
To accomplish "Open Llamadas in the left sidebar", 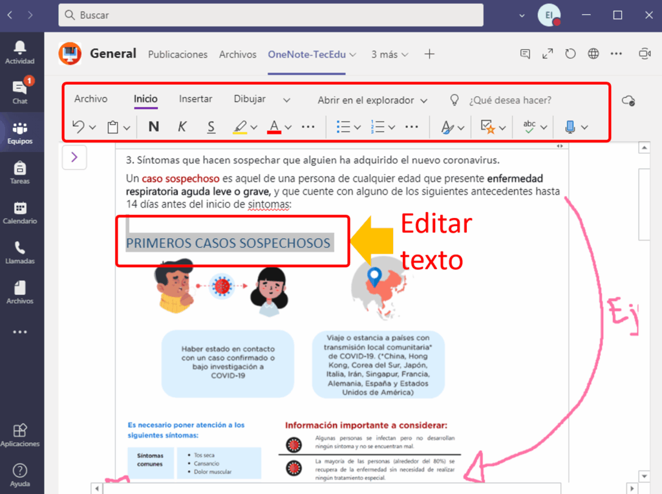I will click(20, 253).
